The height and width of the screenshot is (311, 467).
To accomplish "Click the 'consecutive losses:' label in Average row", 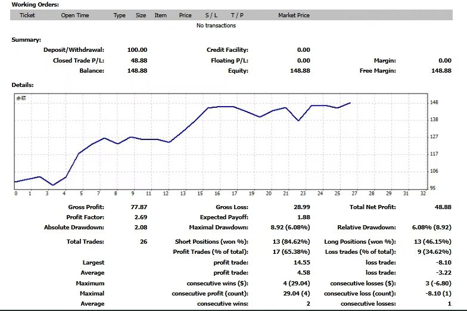I will pos(368,304).
